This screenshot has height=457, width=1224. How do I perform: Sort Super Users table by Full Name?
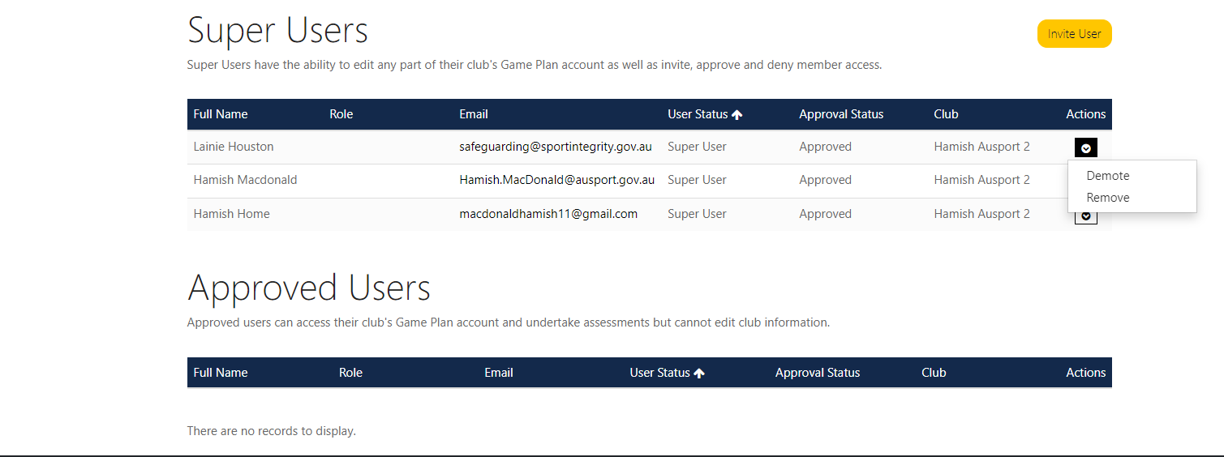point(221,114)
